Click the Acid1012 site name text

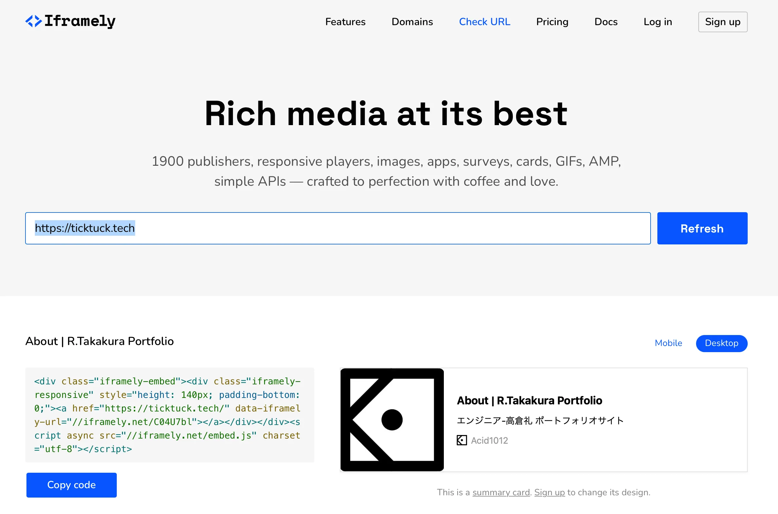pos(490,440)
